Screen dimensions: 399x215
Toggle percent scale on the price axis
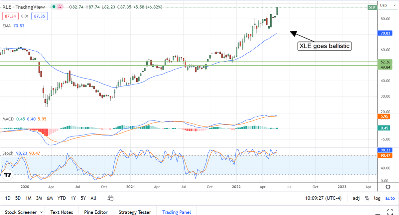(367, 198)
